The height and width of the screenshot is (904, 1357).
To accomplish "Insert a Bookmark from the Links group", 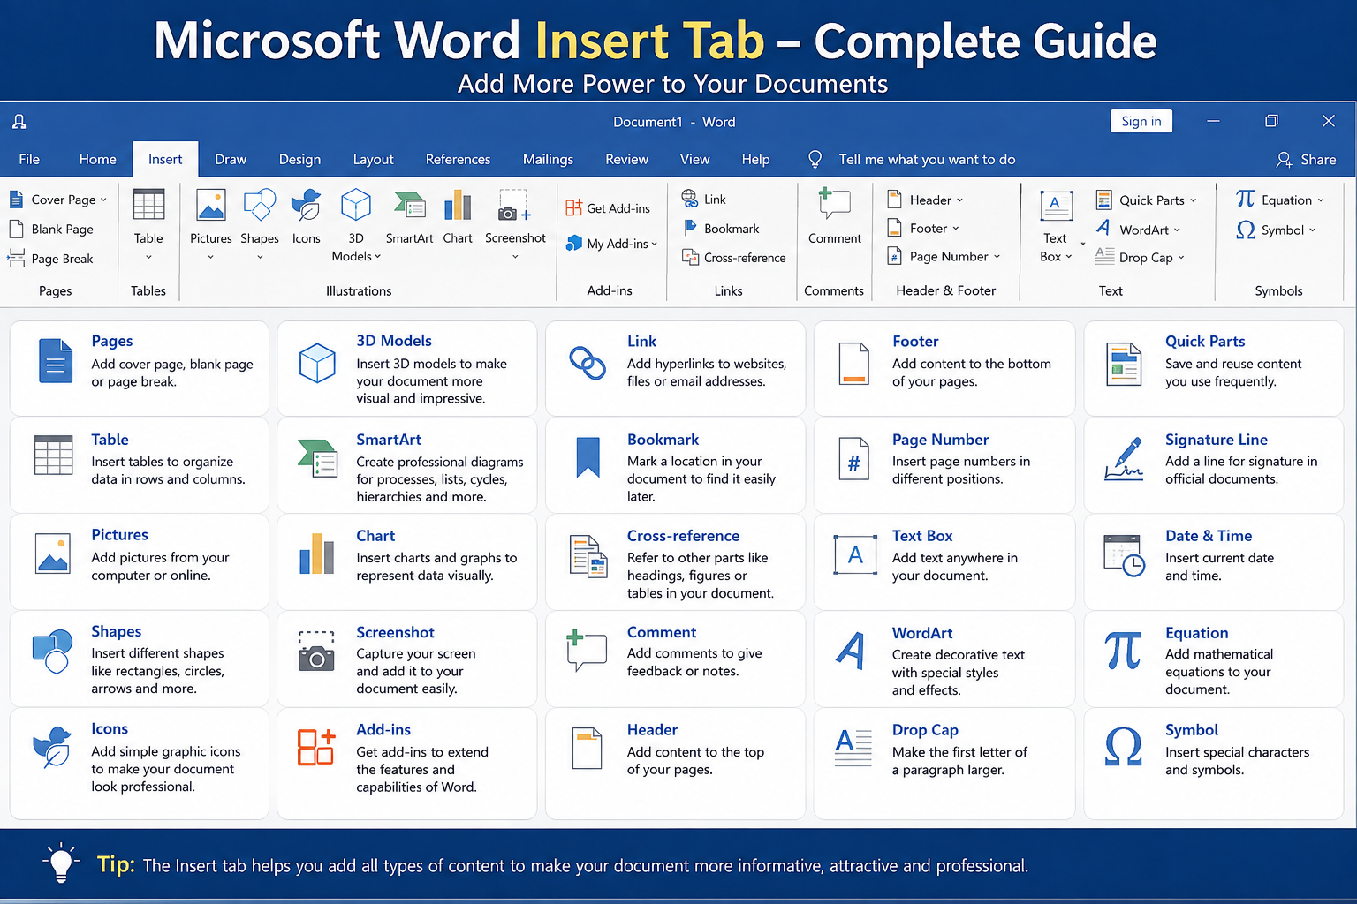I will 690,228.
